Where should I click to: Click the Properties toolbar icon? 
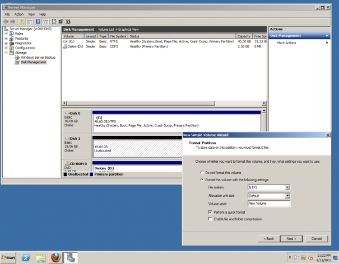[61, 22]
